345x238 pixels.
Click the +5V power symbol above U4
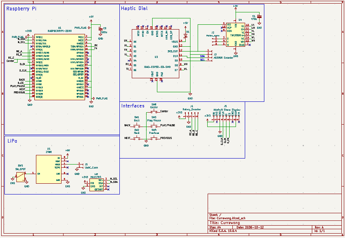(236, 8)
